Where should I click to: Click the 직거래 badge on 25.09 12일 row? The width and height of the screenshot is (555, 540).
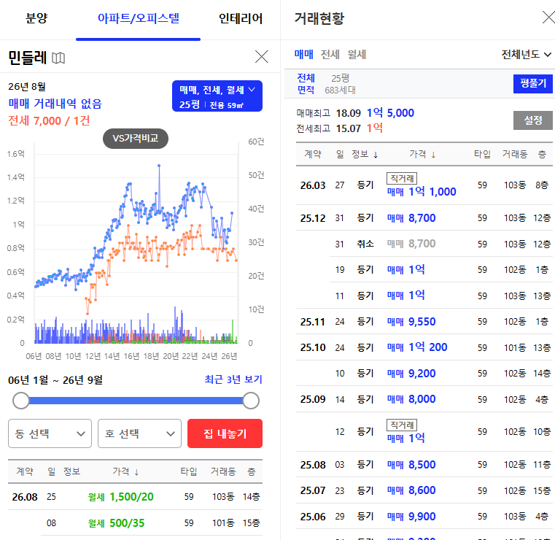coord(402,425)
